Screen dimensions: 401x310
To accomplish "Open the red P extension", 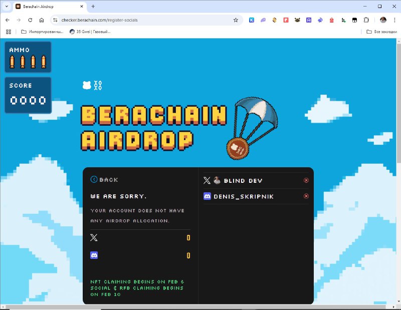I will pyautogui.click(x=286, y=20).
